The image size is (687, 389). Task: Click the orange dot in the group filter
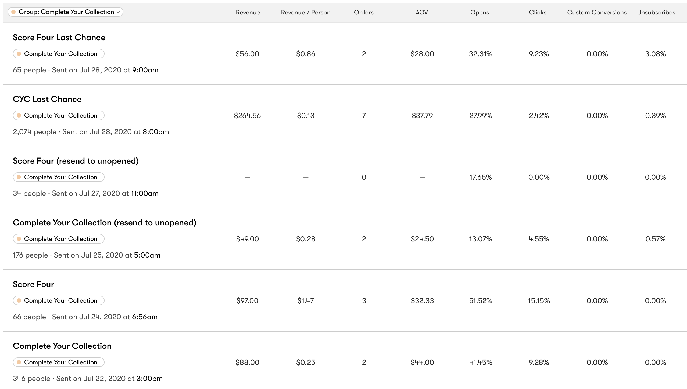13,12
